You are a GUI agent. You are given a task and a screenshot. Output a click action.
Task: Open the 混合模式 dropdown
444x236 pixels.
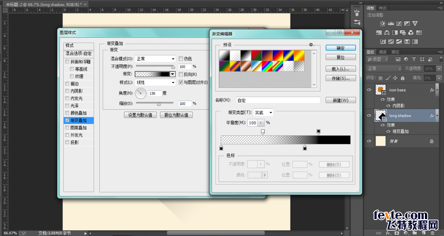[155, 59]
